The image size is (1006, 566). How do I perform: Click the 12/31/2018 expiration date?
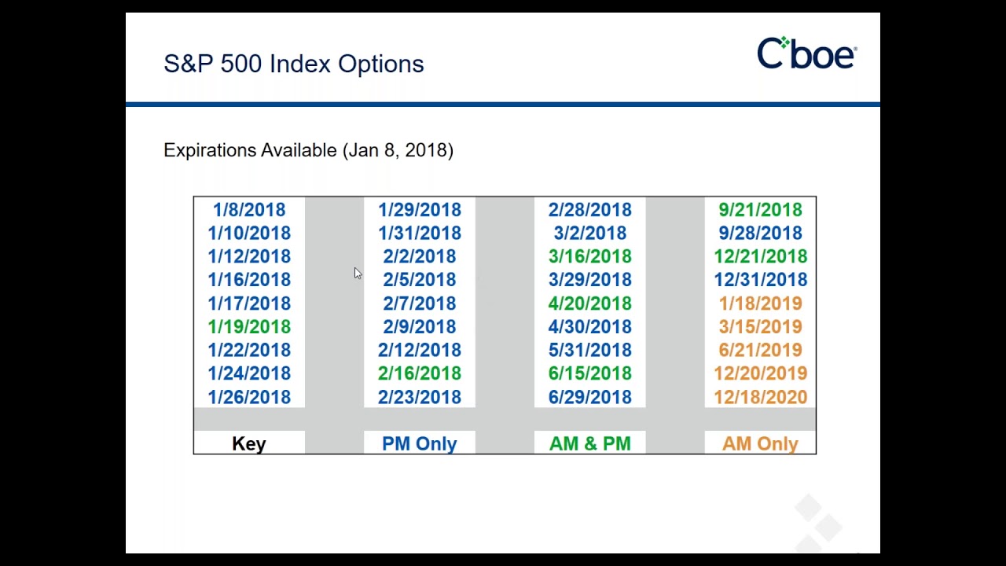[x=760, y=280]
